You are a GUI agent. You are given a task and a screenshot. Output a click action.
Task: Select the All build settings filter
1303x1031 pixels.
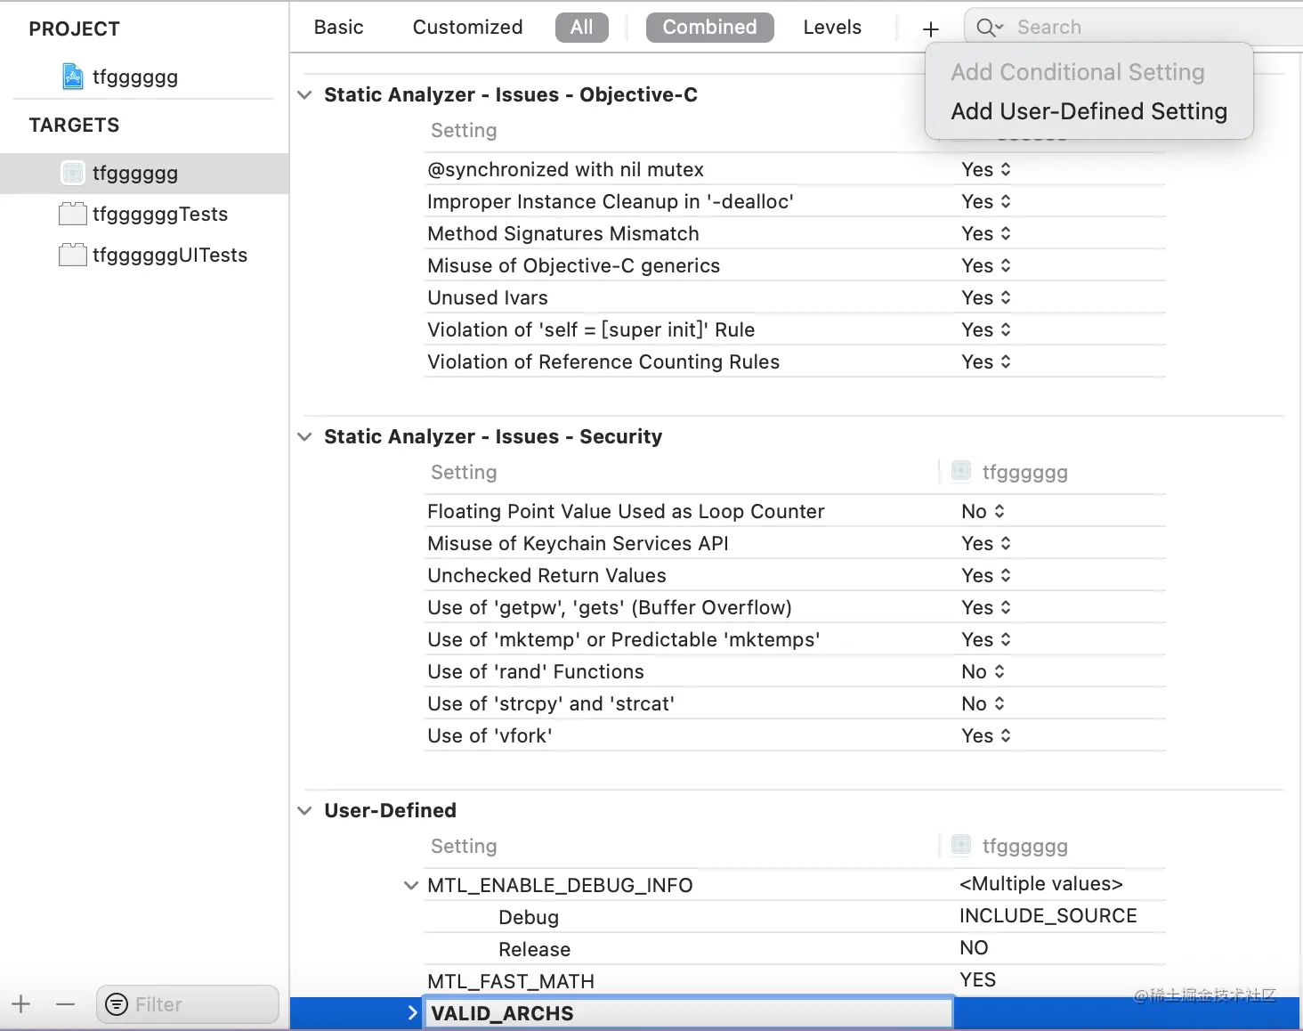[582, 28]
